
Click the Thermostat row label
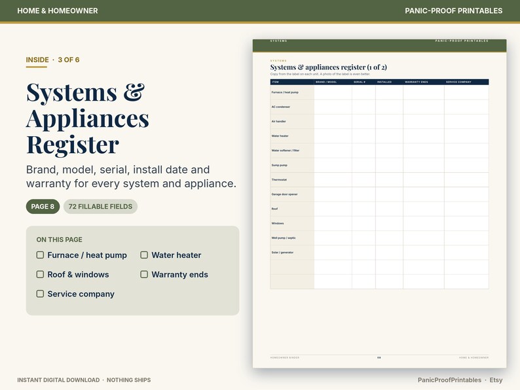[x=279, y=180]
